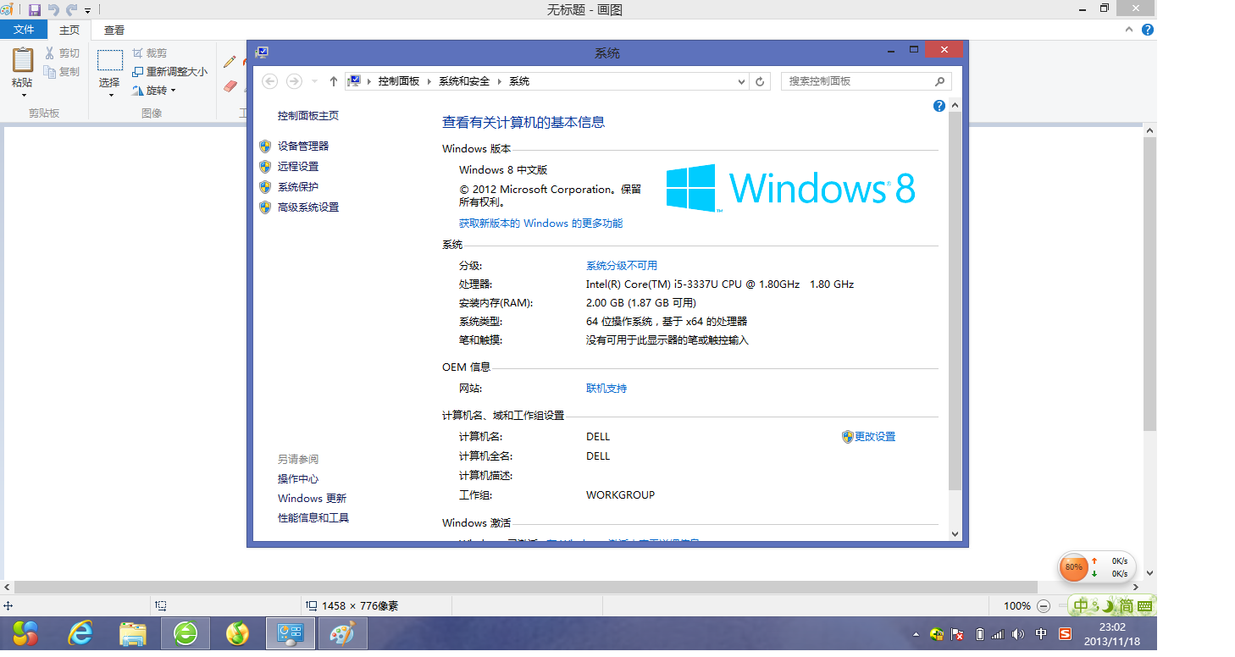Click 控制面板 in the address breadcrumb
Viewport: 1235px width, 657px height.
tap(399, 81)
